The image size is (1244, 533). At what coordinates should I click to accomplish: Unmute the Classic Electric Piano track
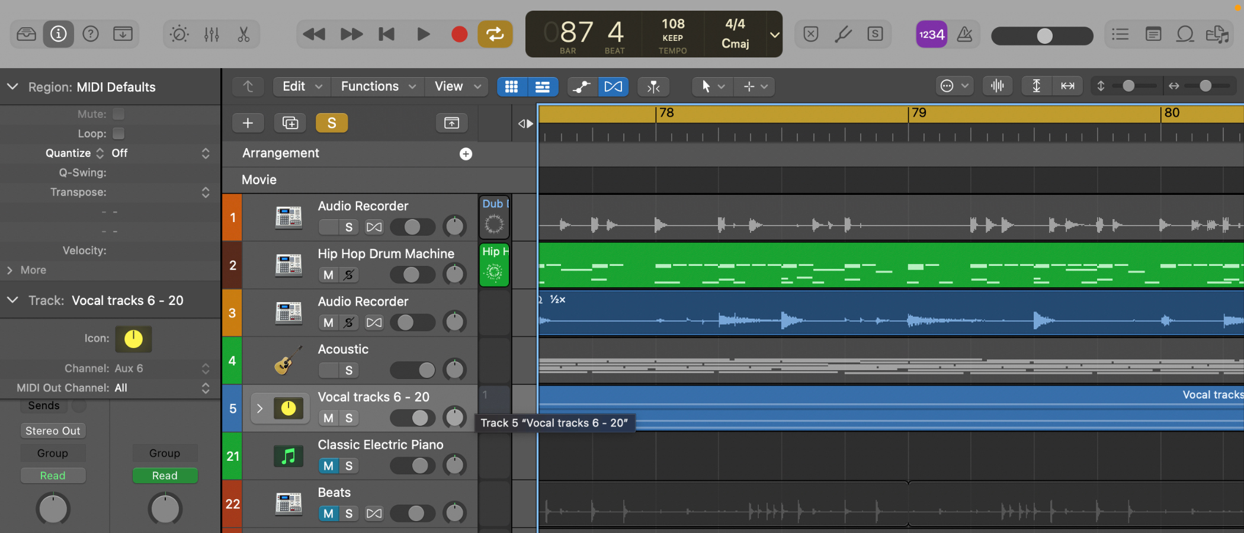pos(328,465)
